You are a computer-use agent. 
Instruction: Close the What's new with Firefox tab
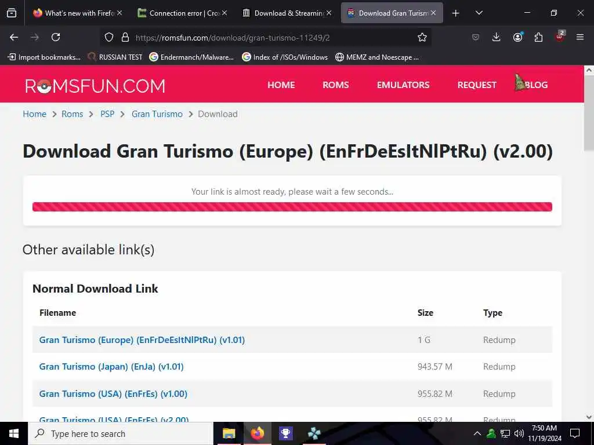[119, 13]
